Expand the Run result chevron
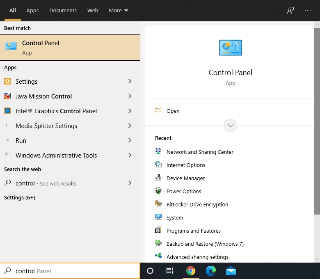Viewport: 320px width, 279px height. pos(130,140)
